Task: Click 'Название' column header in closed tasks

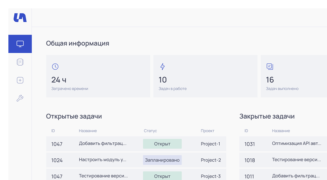Action: tap(281, 131)
